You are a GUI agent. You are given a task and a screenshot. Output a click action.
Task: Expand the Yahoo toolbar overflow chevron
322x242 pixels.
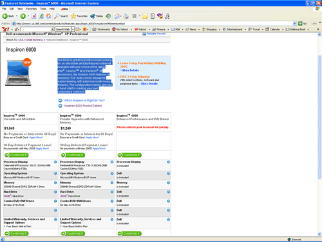pyautogui.click(x=318, y=29)
